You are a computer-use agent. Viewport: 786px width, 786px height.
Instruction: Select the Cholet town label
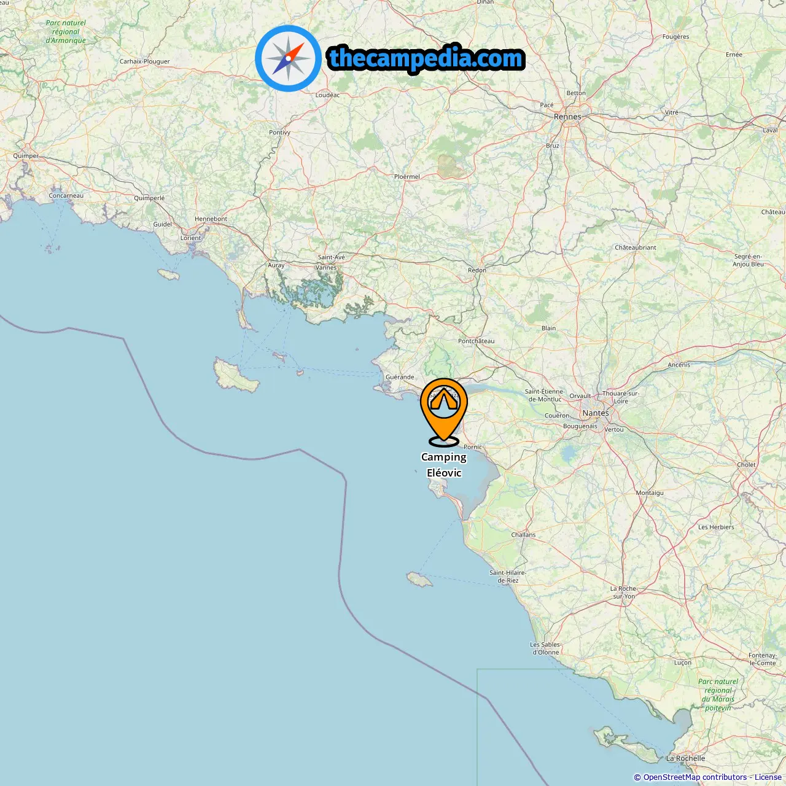(x=746, y=465)
